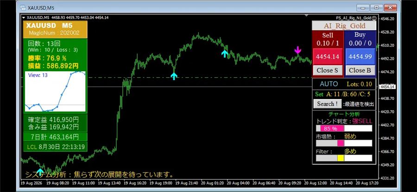Click the chart window title icon
The height and width of the screenshot is (192, 417).
tap(23, 8)
